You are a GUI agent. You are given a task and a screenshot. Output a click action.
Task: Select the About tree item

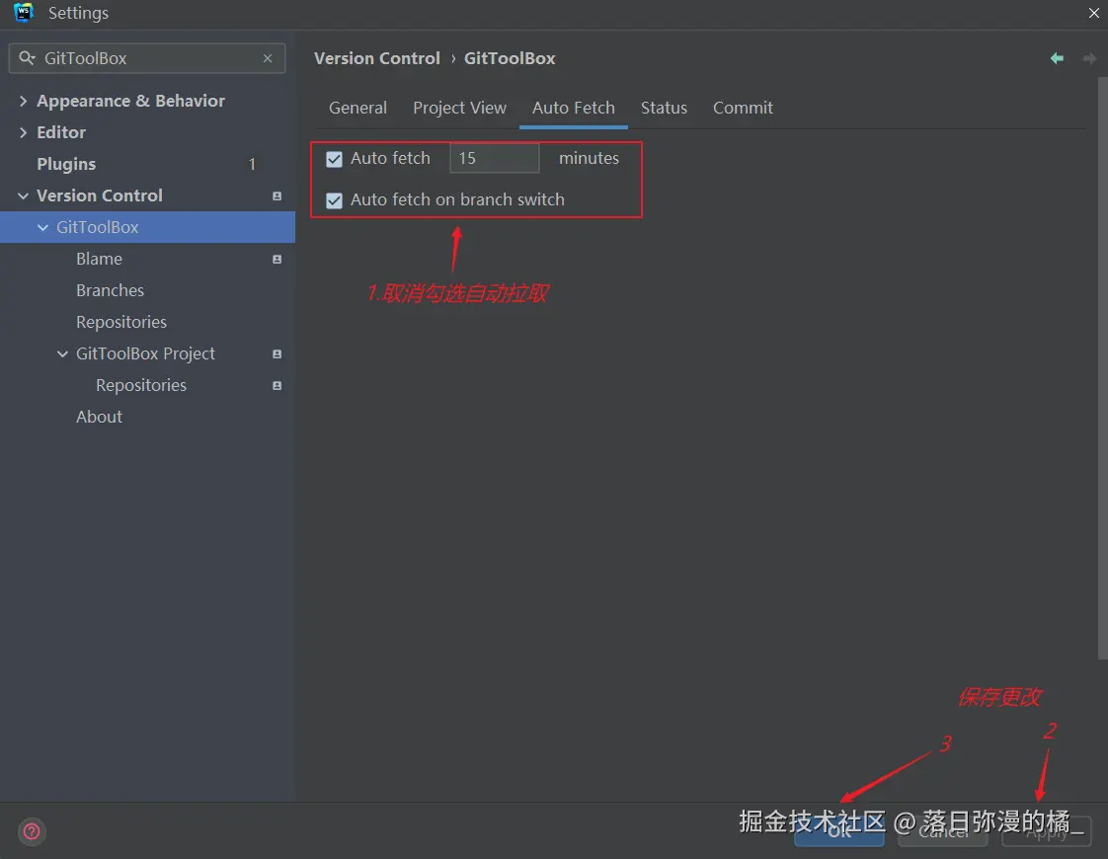click(x=99, y=417)
